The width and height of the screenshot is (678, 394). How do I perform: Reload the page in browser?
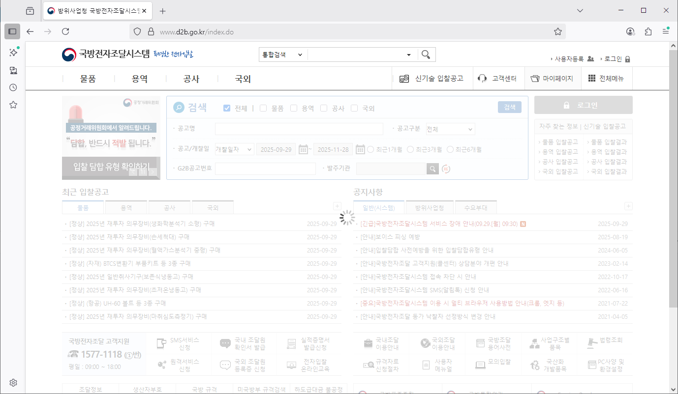click(x=65, y=31)
